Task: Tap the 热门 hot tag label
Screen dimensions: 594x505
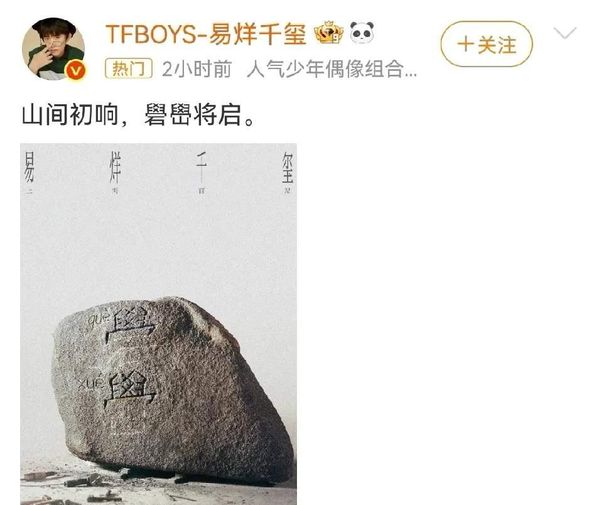Action: (x=129, y=68)
